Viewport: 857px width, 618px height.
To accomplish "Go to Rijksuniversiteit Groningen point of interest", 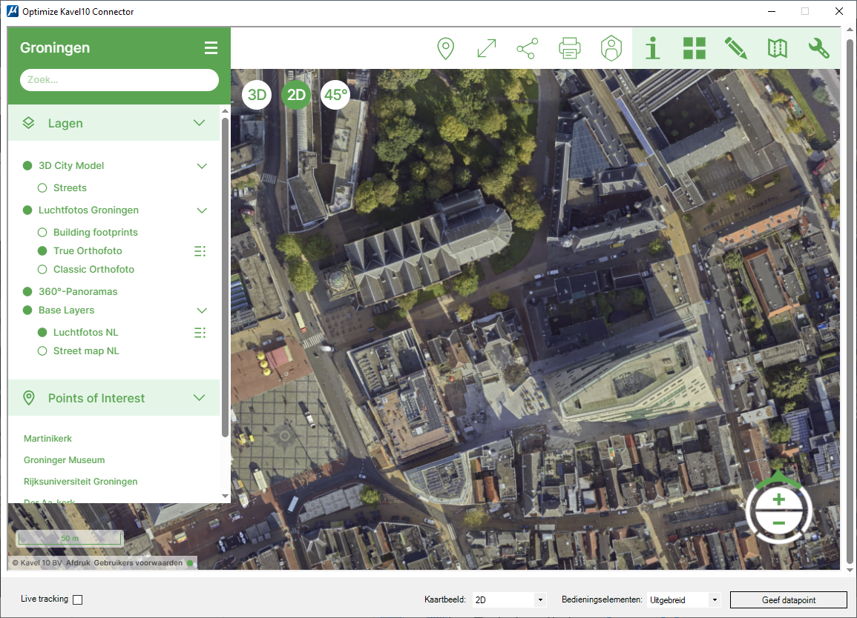I will click(x=80, y=482).
